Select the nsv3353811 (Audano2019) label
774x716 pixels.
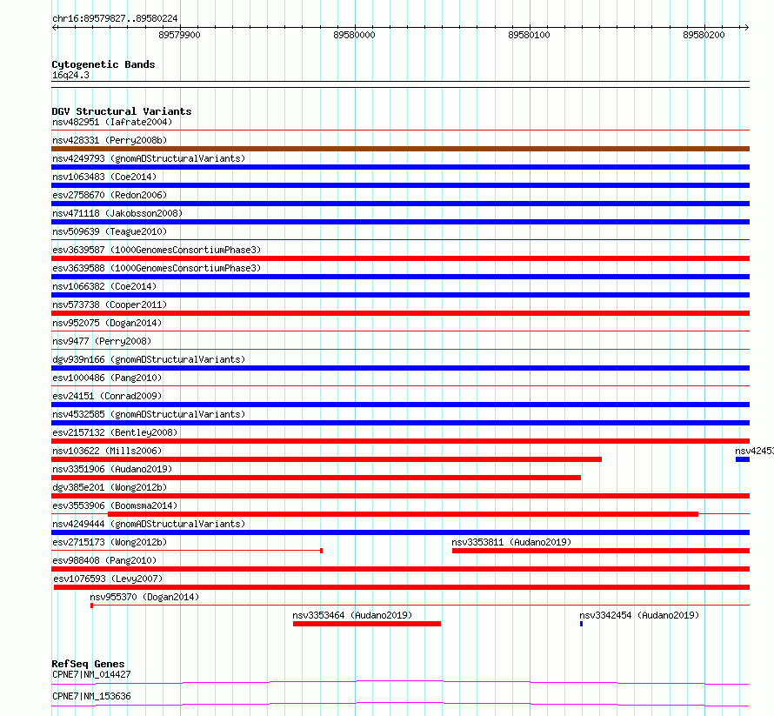pos(511,542)
